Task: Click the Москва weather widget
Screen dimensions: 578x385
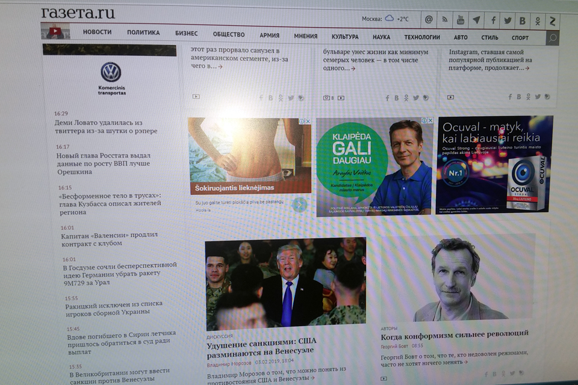Action: pos(385,19)
